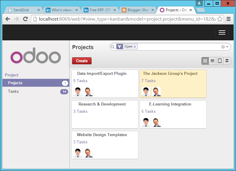236x171 pixels.
Task: Close the Projects - Odoo tab
Action: coord(191,10)
